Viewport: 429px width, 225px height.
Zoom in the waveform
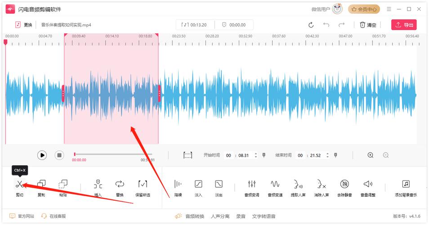tap(371, 155)
